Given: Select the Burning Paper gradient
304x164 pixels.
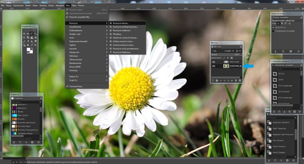Looking at the screenshot, I should (x=26, y=126).
